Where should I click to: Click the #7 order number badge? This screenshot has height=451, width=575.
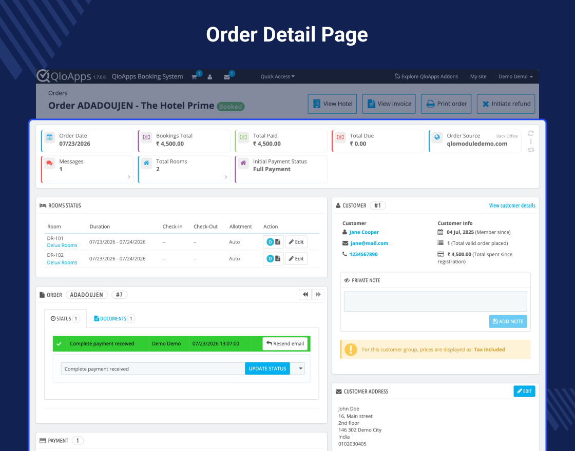pos(119,295)
